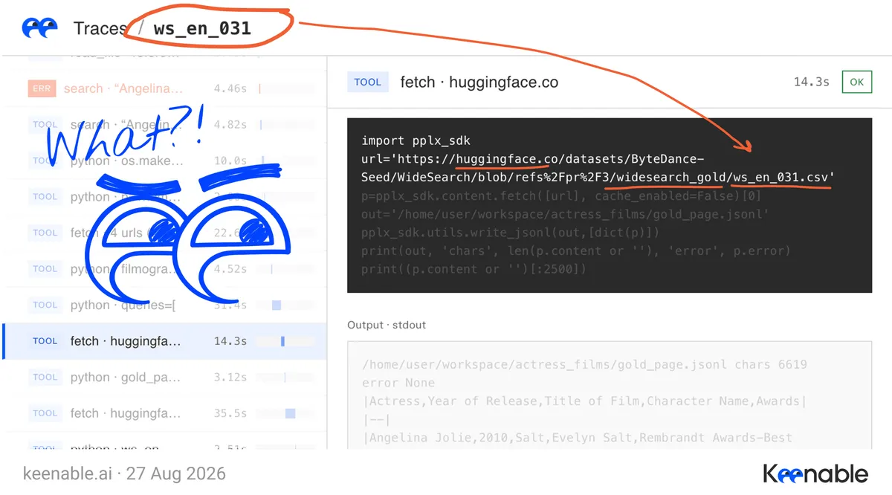Go back to the Traces breadcrumb

[x=100, y=29]
